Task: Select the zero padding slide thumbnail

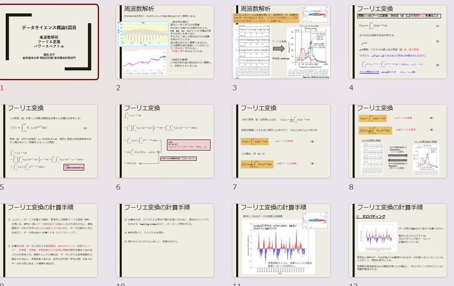Action: click(x=397, y=240)
